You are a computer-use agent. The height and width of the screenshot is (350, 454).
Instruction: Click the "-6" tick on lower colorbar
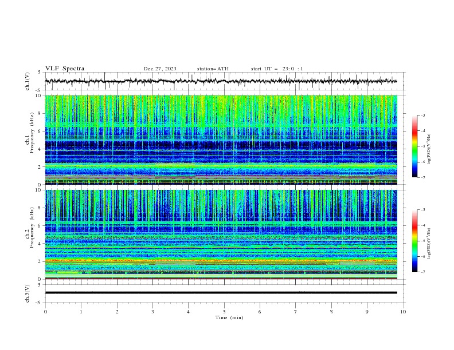422,256
